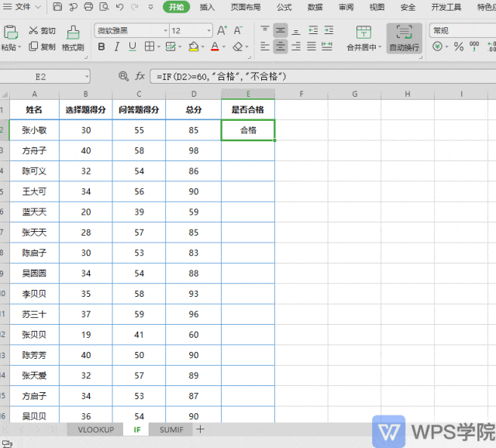Open the font name dropdown

[x=165, y=31]
